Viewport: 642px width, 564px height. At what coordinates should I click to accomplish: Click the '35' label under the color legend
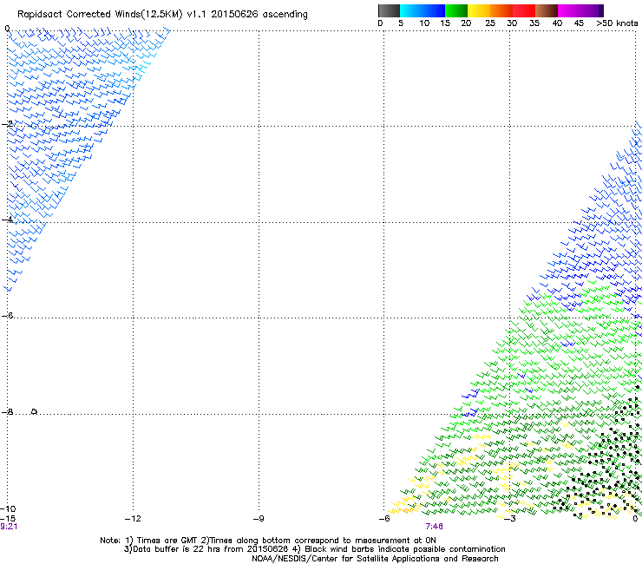[534, 23]
